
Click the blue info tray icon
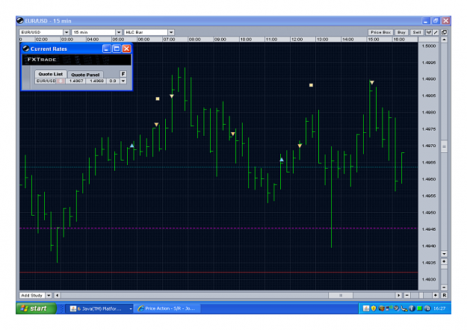(412, 308)
